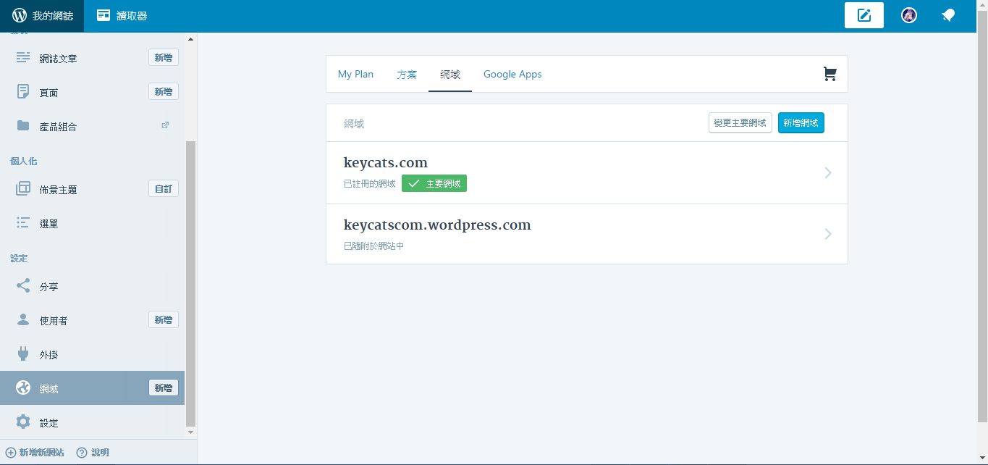Open 外掛 sidebar item
Image resolution: width=988 pixels, height=465 pixels.
coord(48,355)
